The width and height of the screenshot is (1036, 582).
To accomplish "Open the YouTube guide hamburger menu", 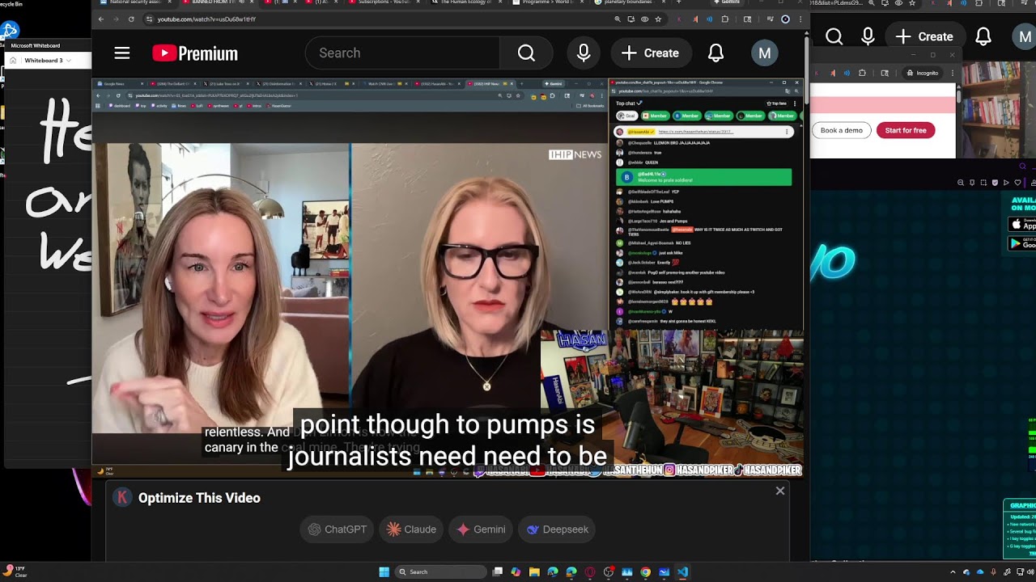I will point(122,53).
